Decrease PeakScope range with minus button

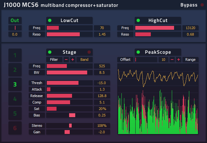(x=172, y=60)
